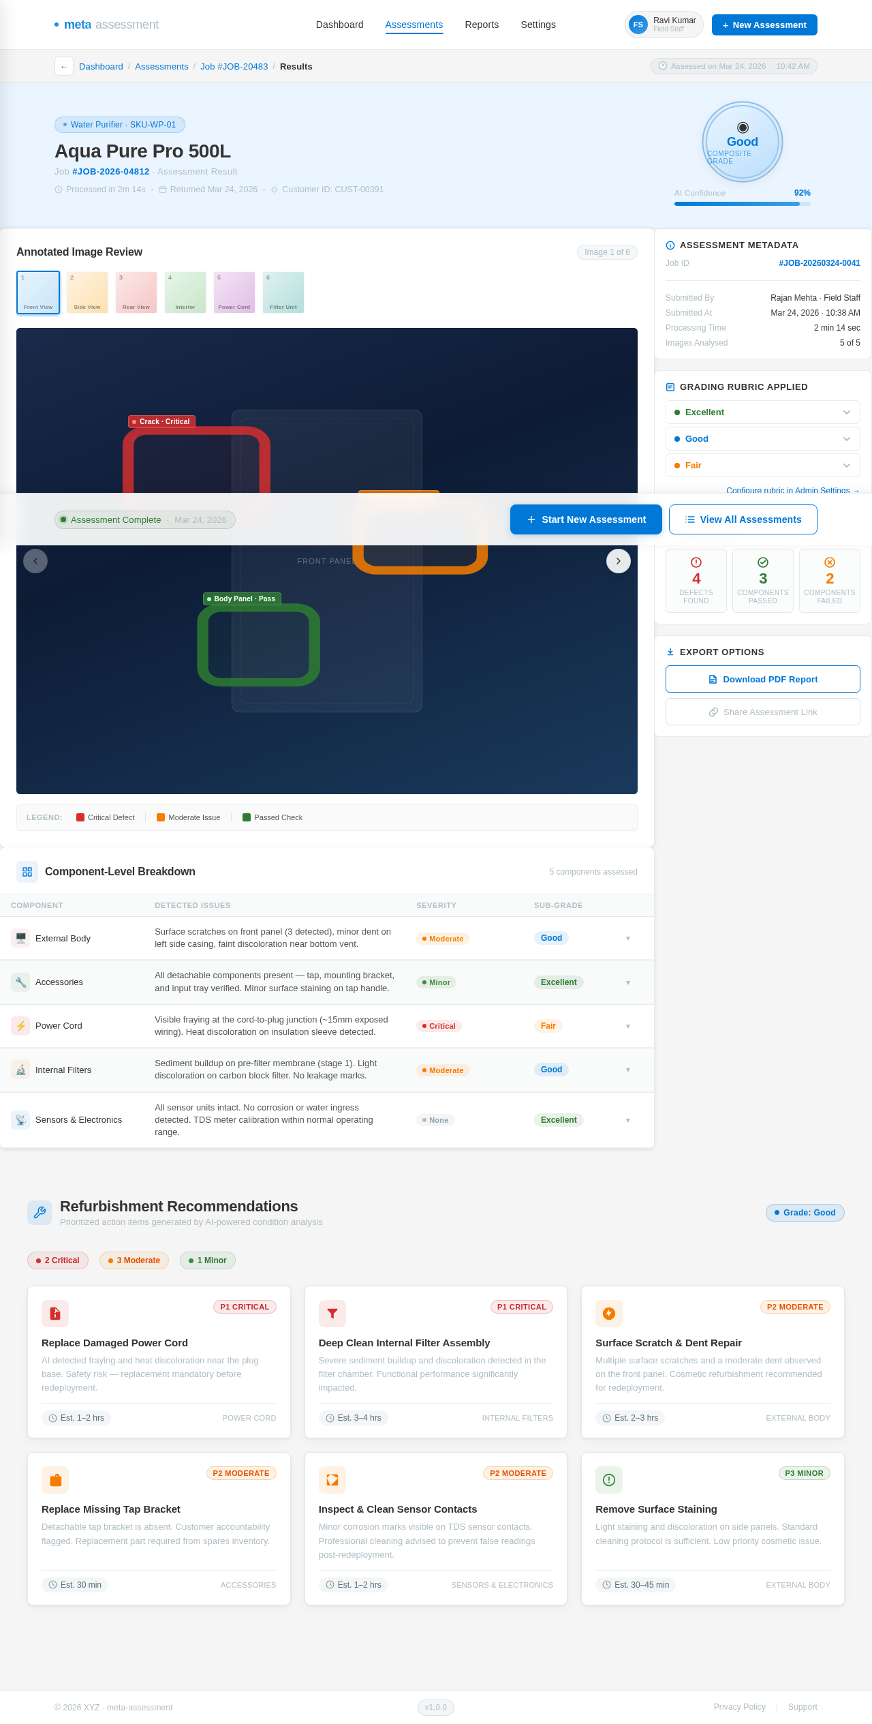Expand the Excellent rubric row

[x=763, y=412]
